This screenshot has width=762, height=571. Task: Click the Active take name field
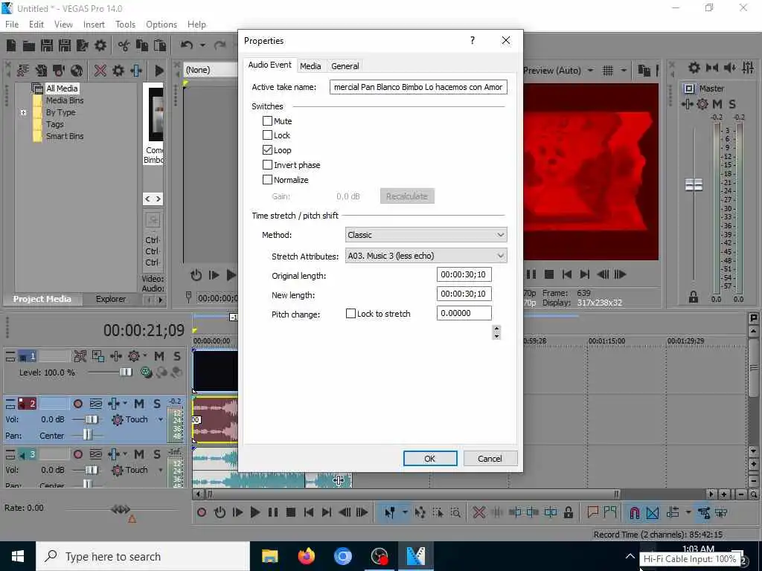pyautogui.click(x=418, y=87)
